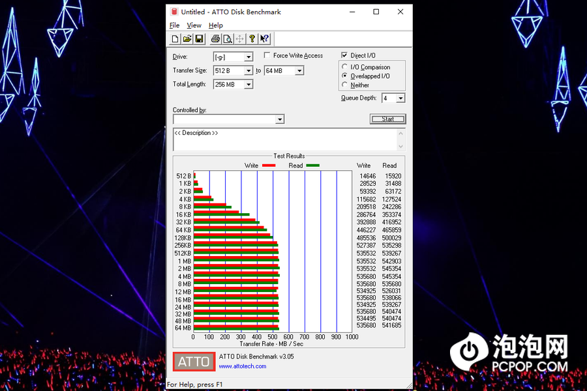Viewport: 587px width, 391px height.
Task: Click the ATTO logo image
Action: [194, 362]
